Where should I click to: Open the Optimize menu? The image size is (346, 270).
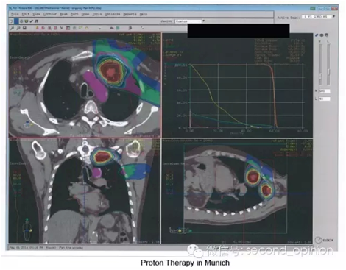coord(113,14)
